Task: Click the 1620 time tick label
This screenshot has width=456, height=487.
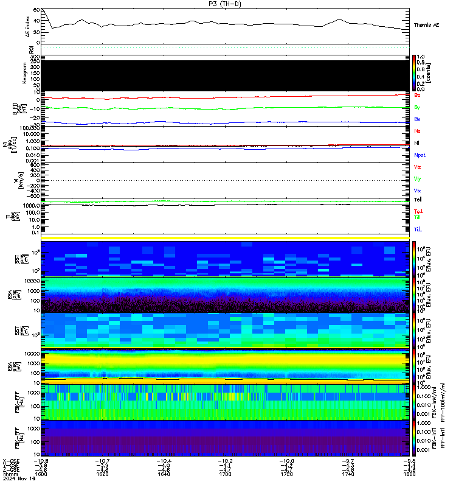Action: point(102,474)
